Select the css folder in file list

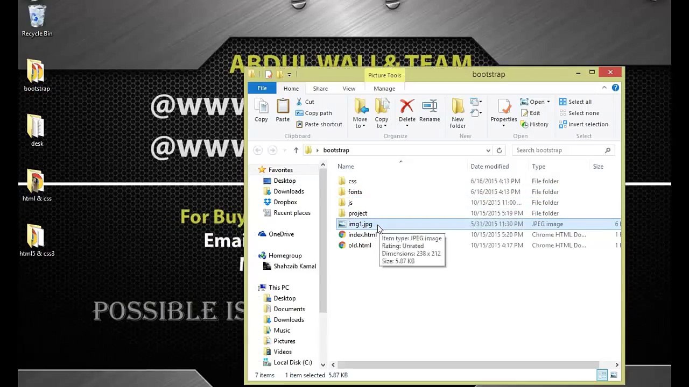353,181
